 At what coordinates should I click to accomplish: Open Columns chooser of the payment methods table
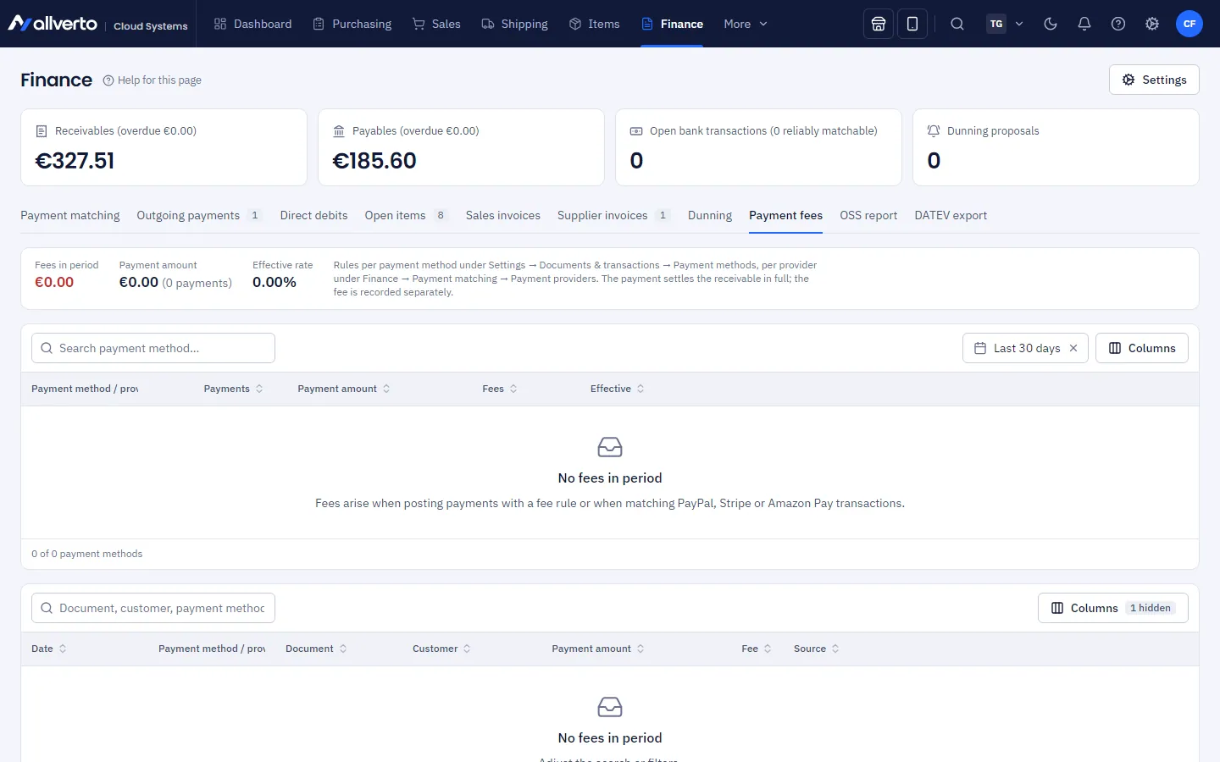[x=1142, y=348]
